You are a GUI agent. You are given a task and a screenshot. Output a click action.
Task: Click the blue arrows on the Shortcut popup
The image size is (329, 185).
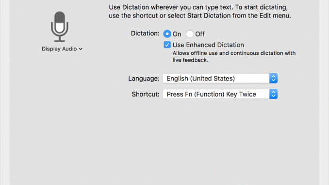(273, 94)
